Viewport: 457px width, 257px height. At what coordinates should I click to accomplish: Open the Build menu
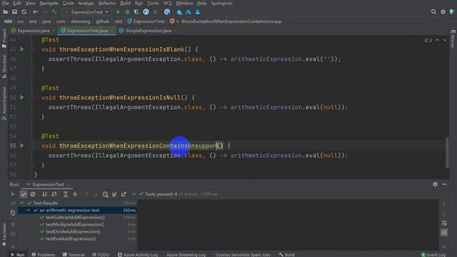126,3
